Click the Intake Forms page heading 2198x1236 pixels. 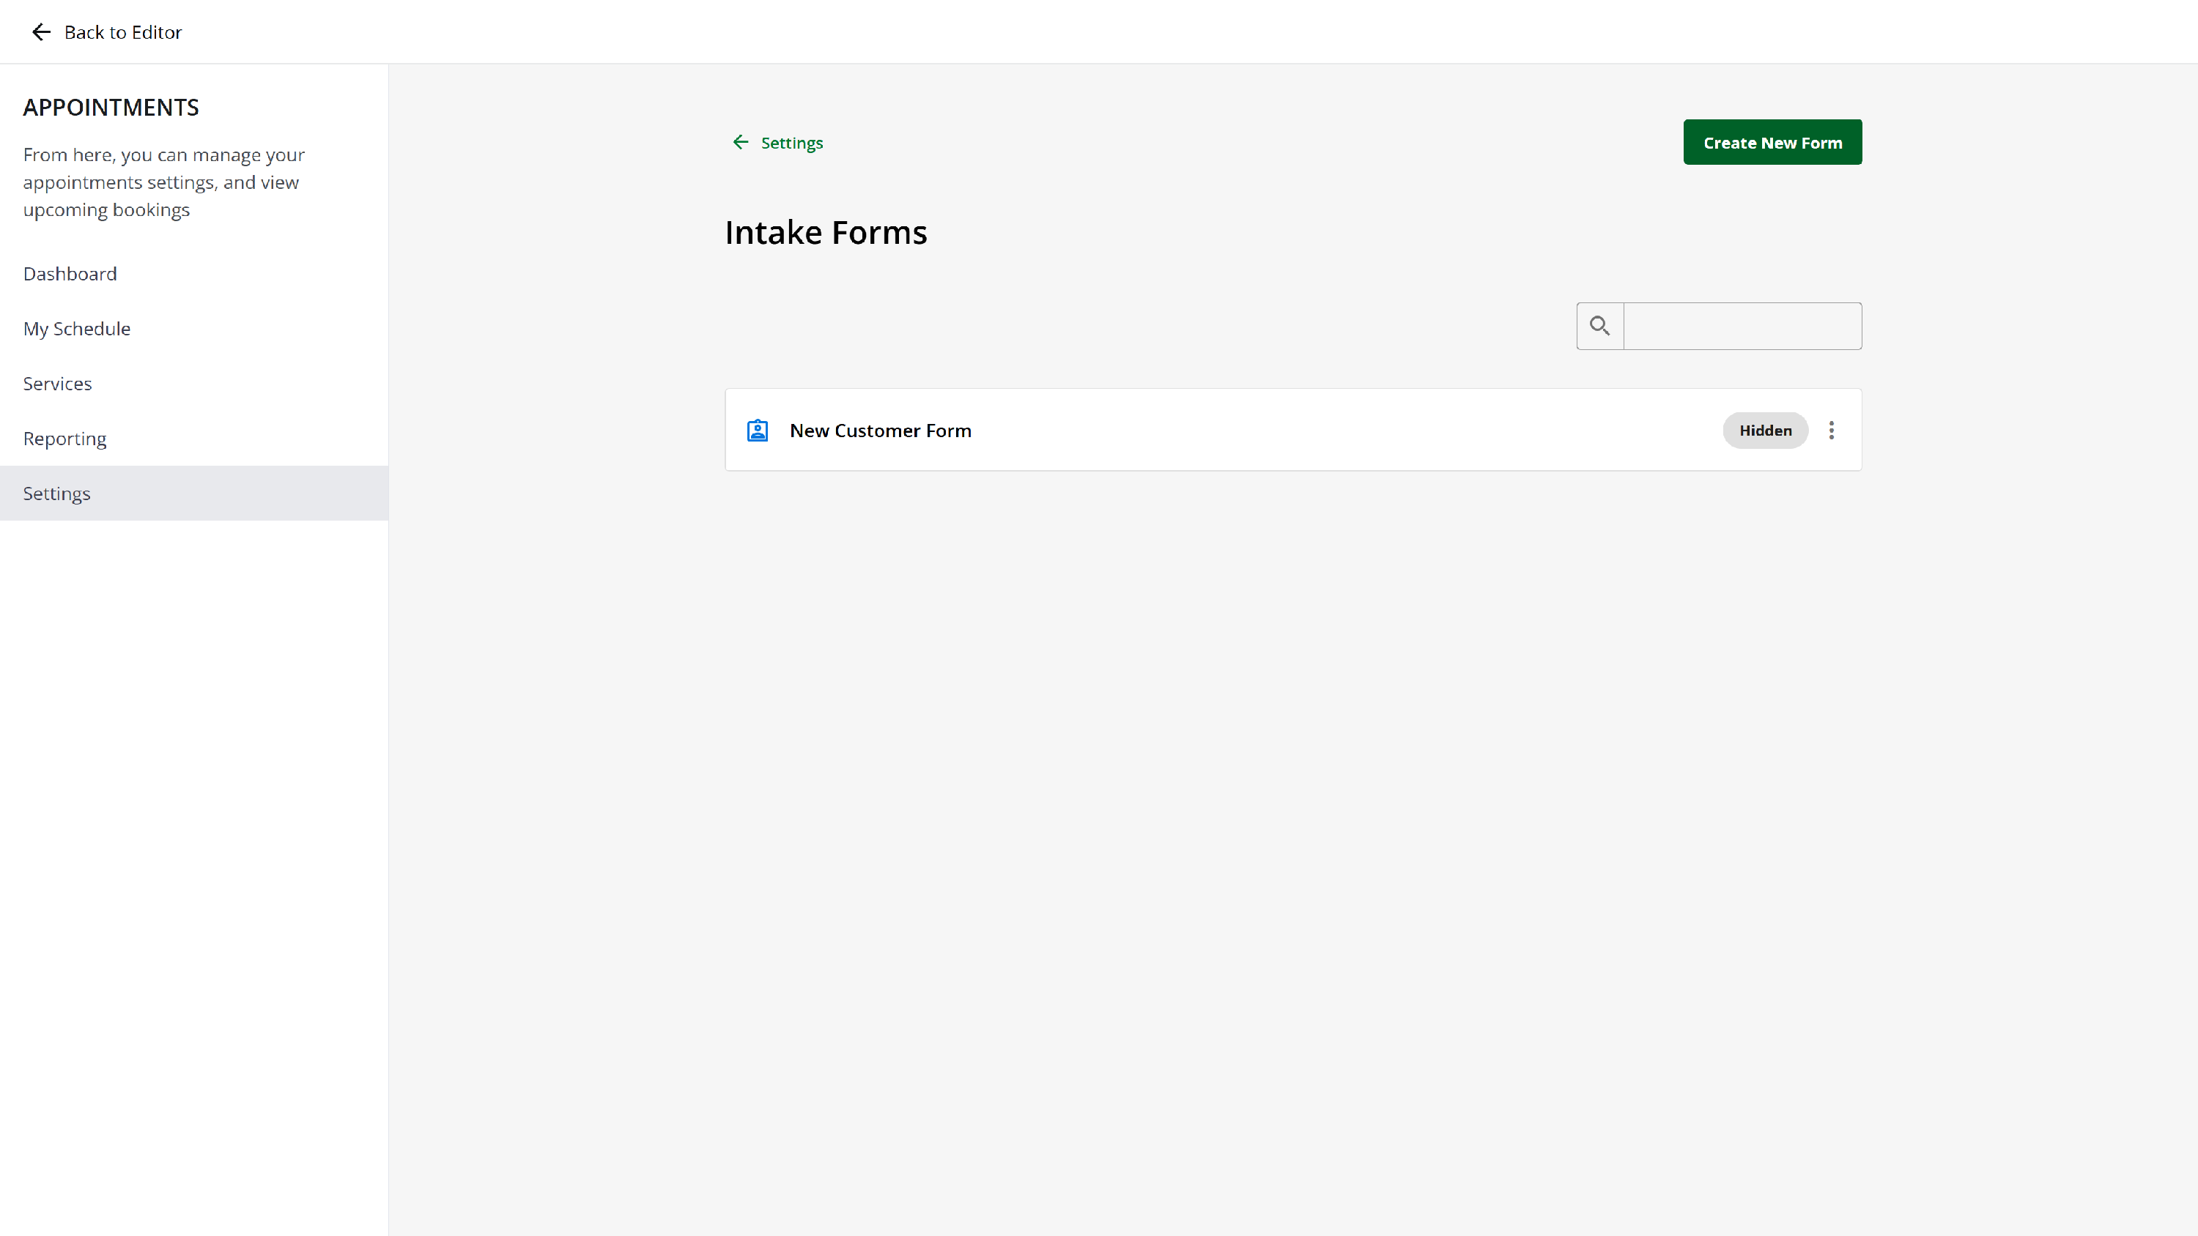point(825,233)
